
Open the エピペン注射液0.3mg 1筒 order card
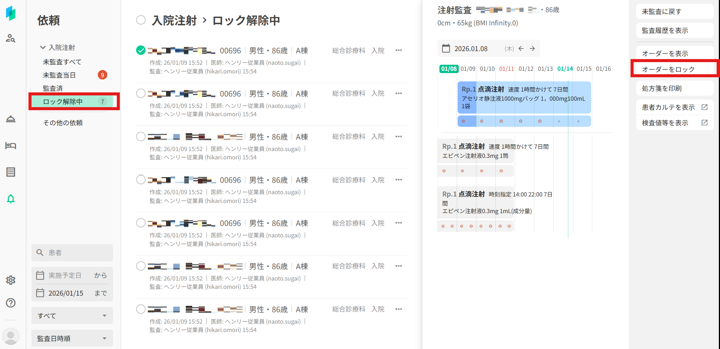tap(475, 151)
